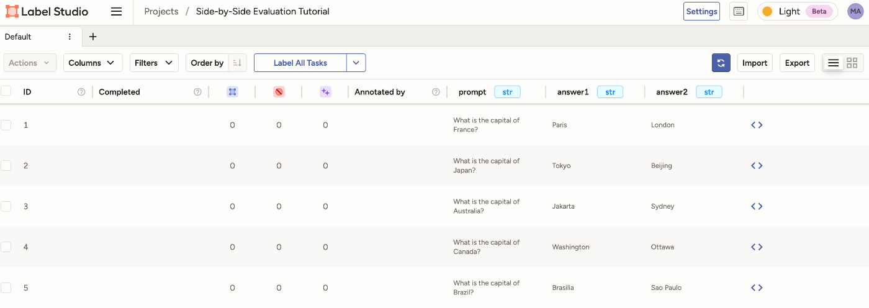The image size is (869, 308).
Task: Select the checkbox for task 2
Action: pos(6,165)
